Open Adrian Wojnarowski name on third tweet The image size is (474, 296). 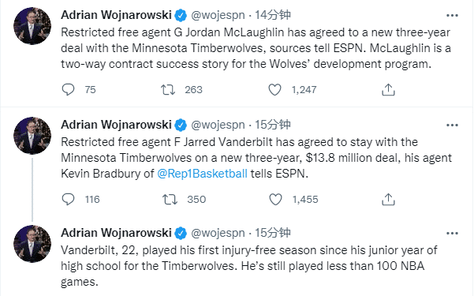pyautogui.click(x=117, y=233)
